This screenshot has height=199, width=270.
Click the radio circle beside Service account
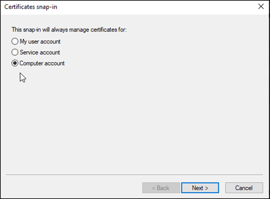tap(15, 53)
